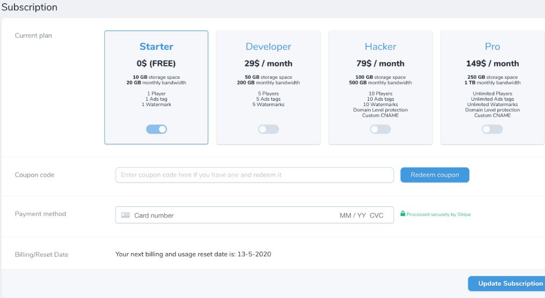Viewport: 545px width, 298px height.
Task: Click the '0$ (FREE)' price text
Action: pyautogui.click(x=156, y=63)
